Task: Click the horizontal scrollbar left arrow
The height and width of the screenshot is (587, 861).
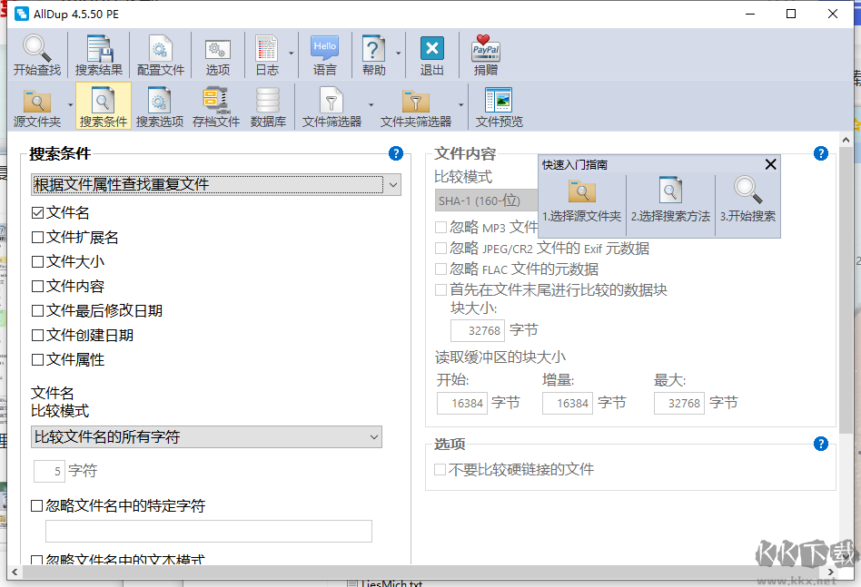Action: [15, 572]
